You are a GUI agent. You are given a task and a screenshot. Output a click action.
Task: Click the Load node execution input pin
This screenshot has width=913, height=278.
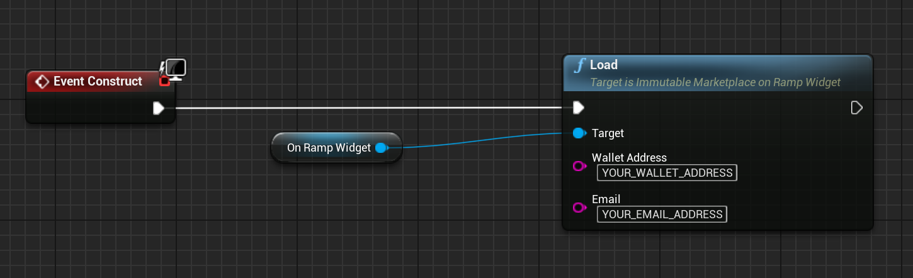578,108
